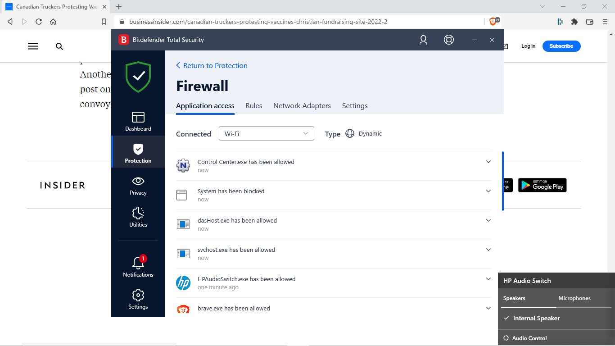The width and height of the screenshot is (615, 346).
Task: Select Internal Speaker as output device
Action: pyautogui.click(x=536, y=318)
